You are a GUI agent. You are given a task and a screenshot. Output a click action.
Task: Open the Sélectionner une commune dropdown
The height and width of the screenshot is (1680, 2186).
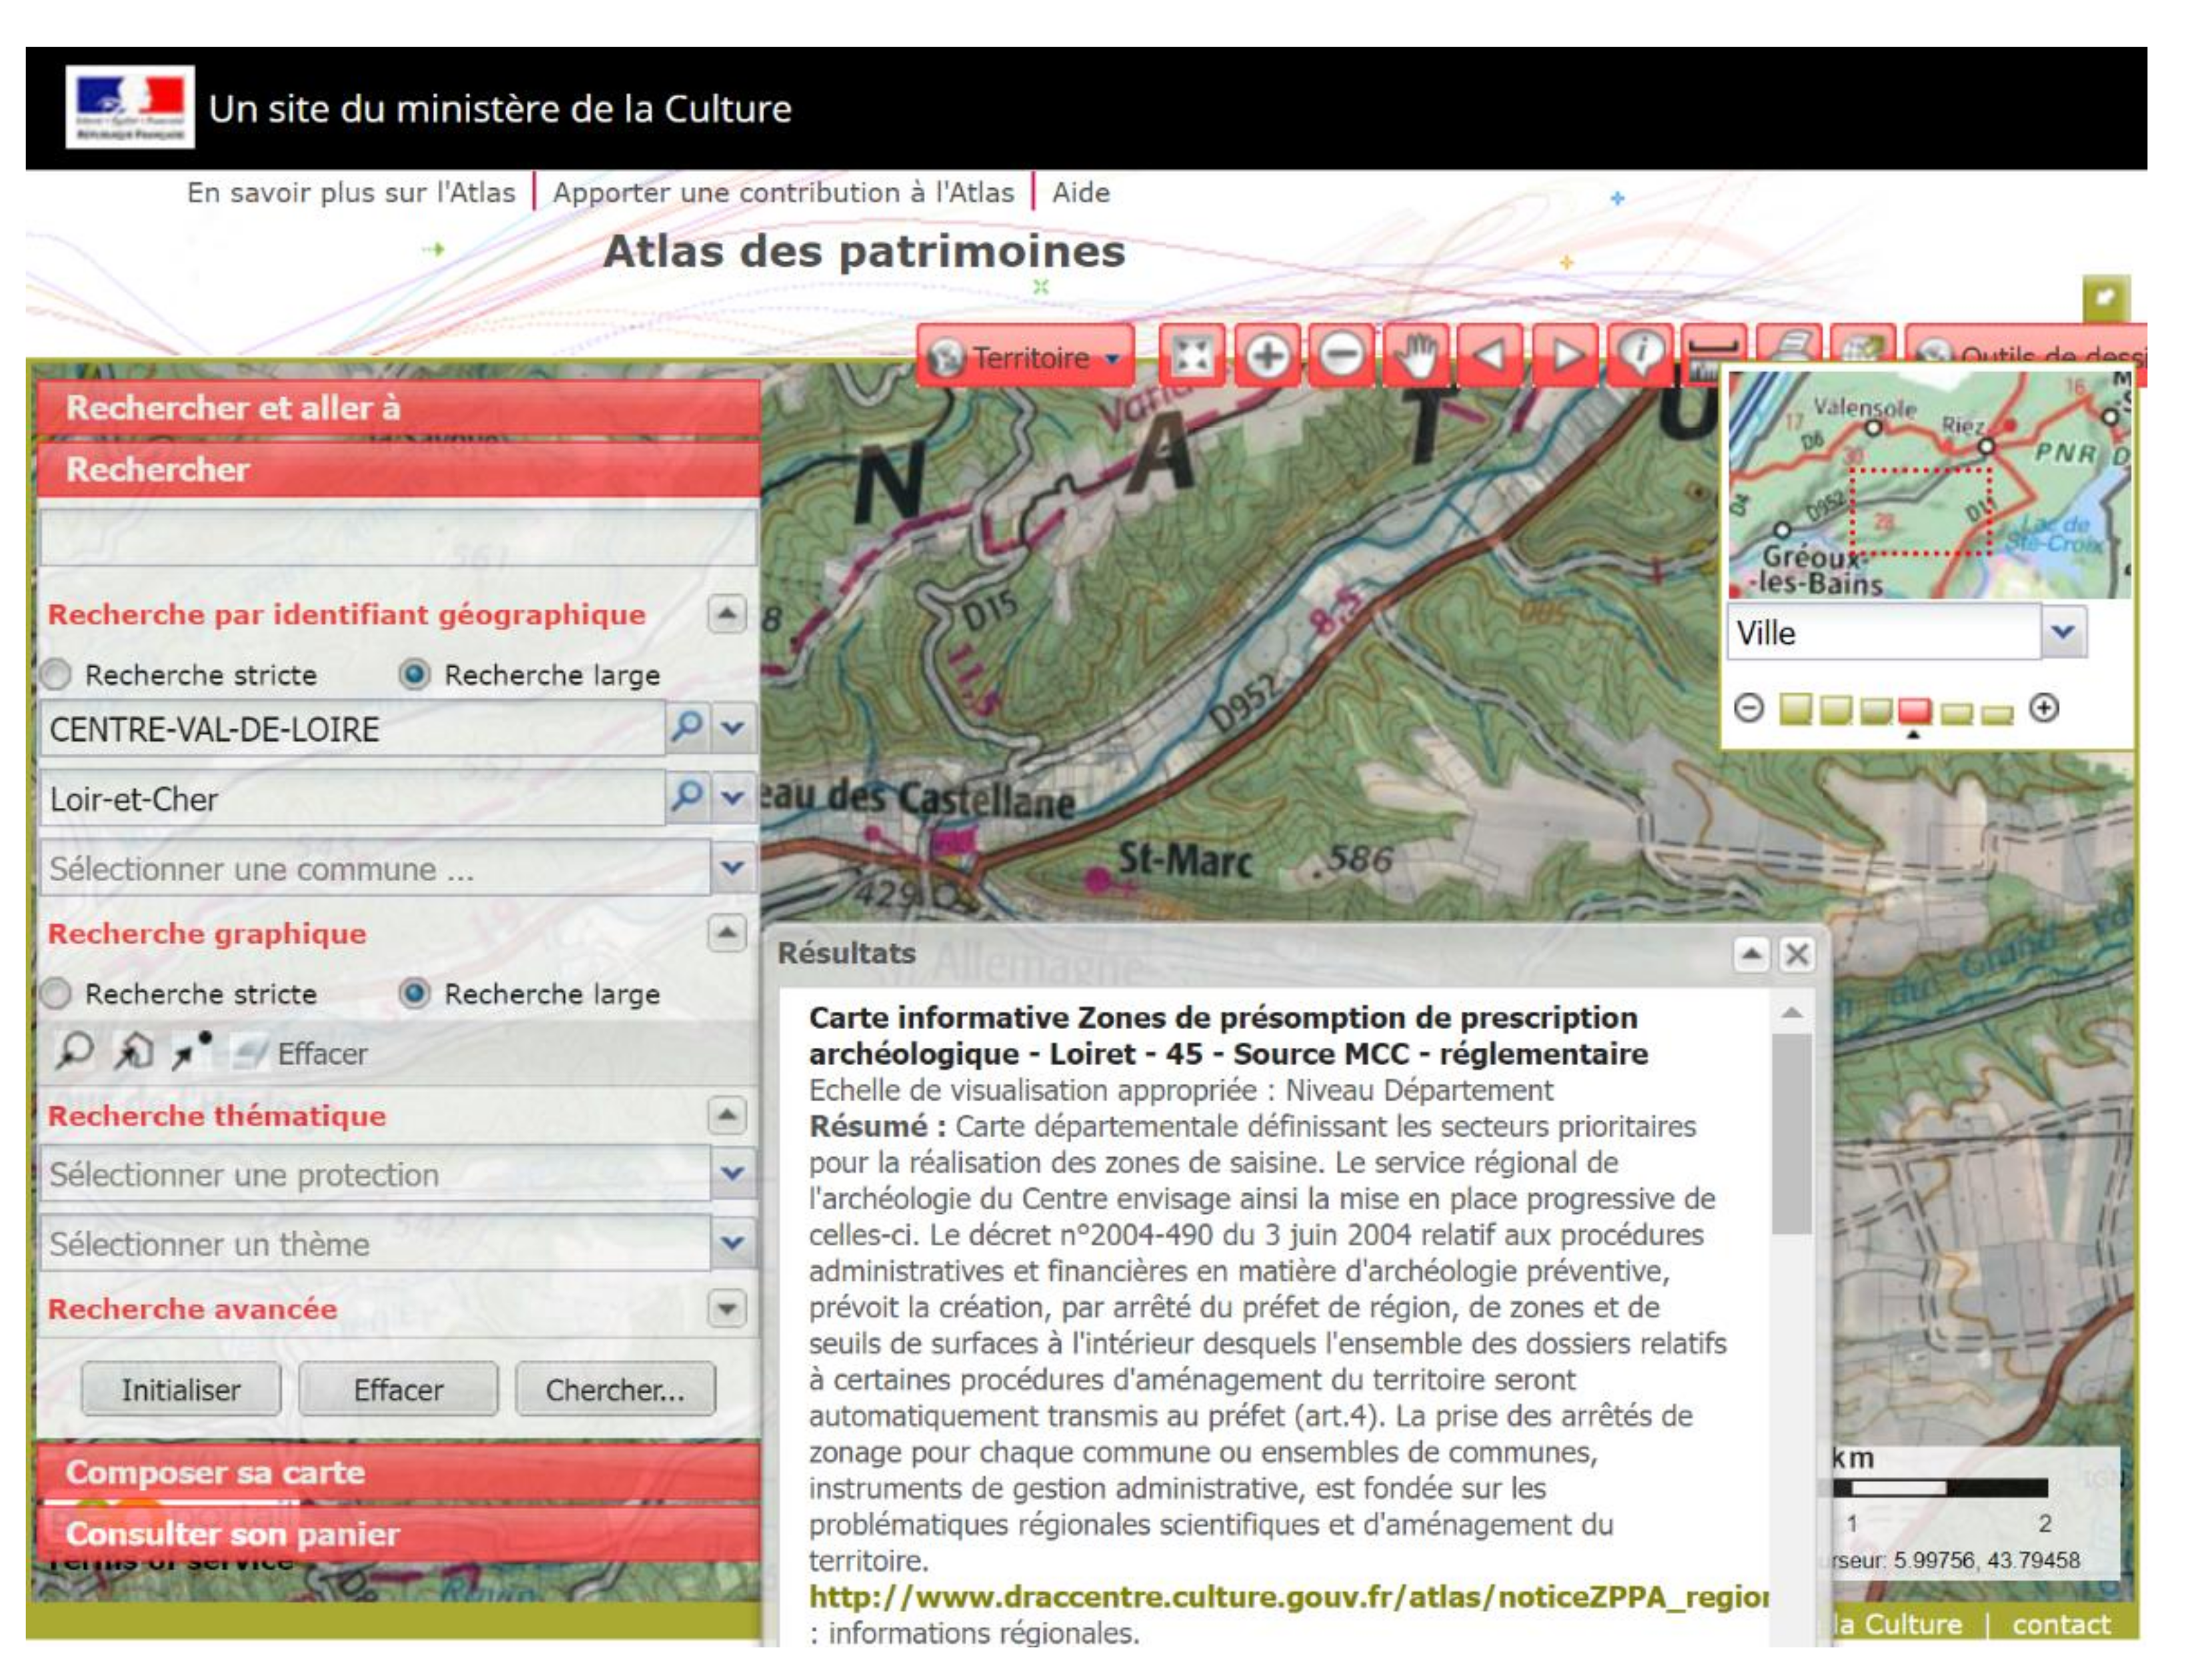tap(732, 867)
